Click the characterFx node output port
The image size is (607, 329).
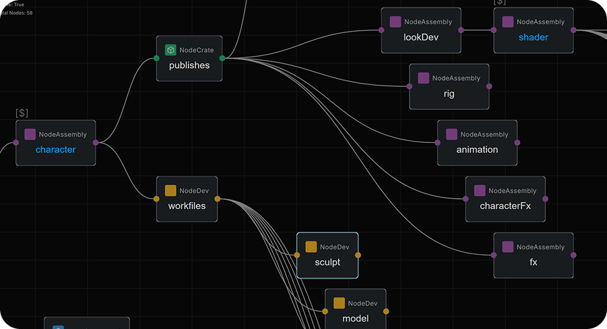(546, 199)
